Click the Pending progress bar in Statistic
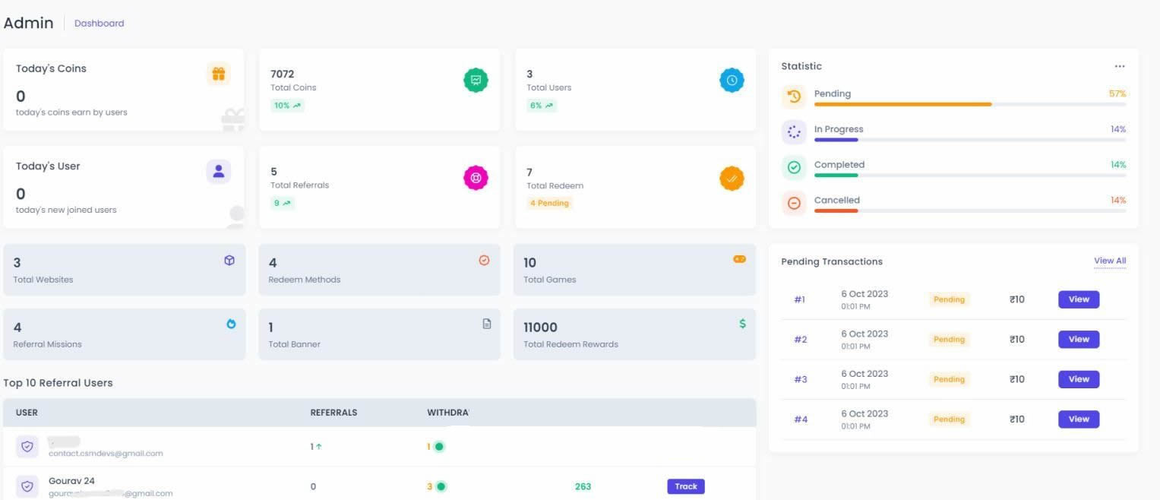Image resolution: width=1160 pixels, height=500 pixels. (x=970, y=104)
